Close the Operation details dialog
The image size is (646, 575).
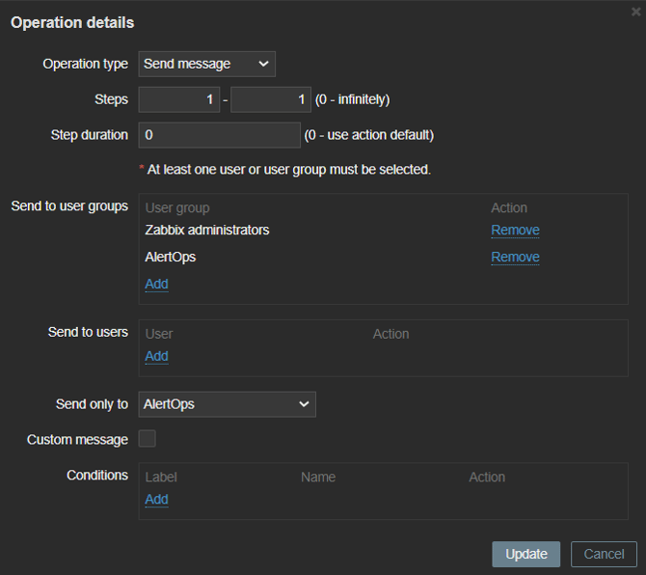click(635, 12)
